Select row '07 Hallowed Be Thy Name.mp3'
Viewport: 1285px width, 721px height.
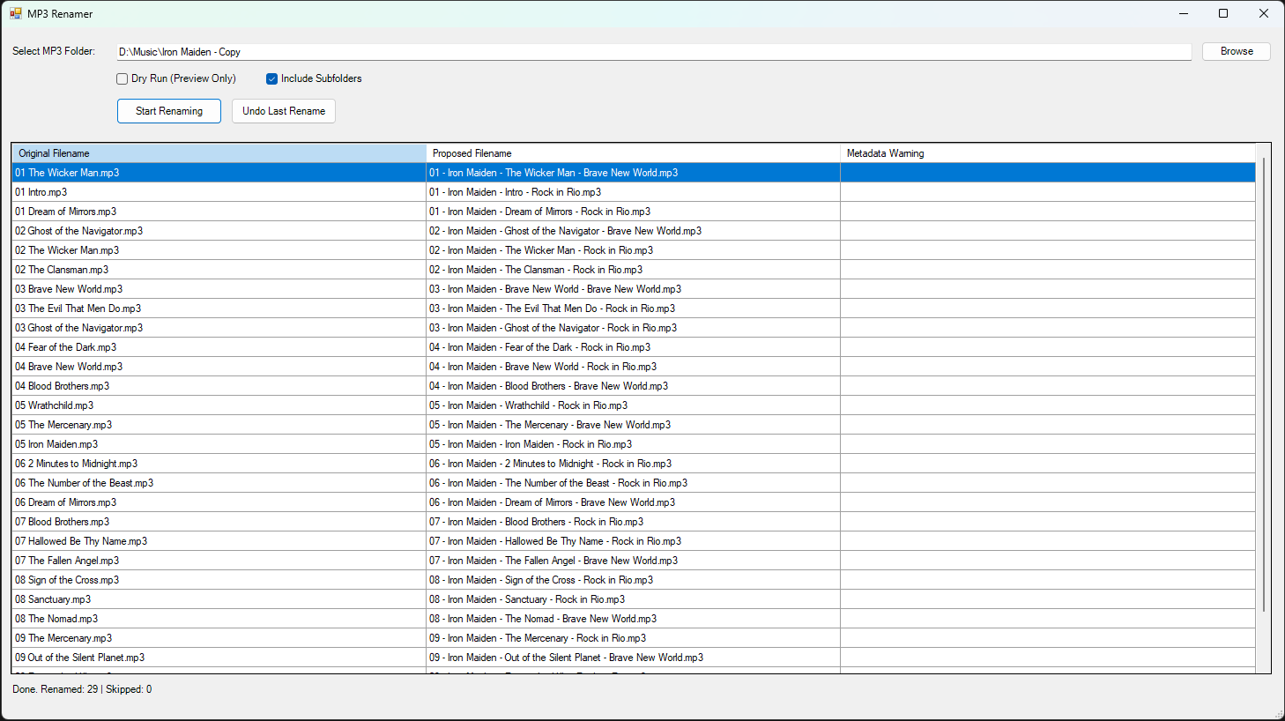(633, 541)
